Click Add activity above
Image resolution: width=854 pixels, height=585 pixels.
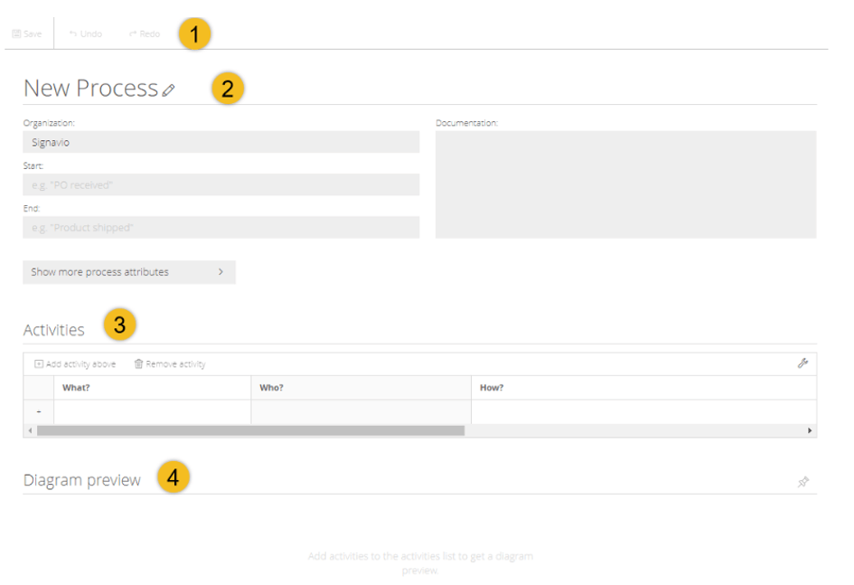[x=75, y=363]
